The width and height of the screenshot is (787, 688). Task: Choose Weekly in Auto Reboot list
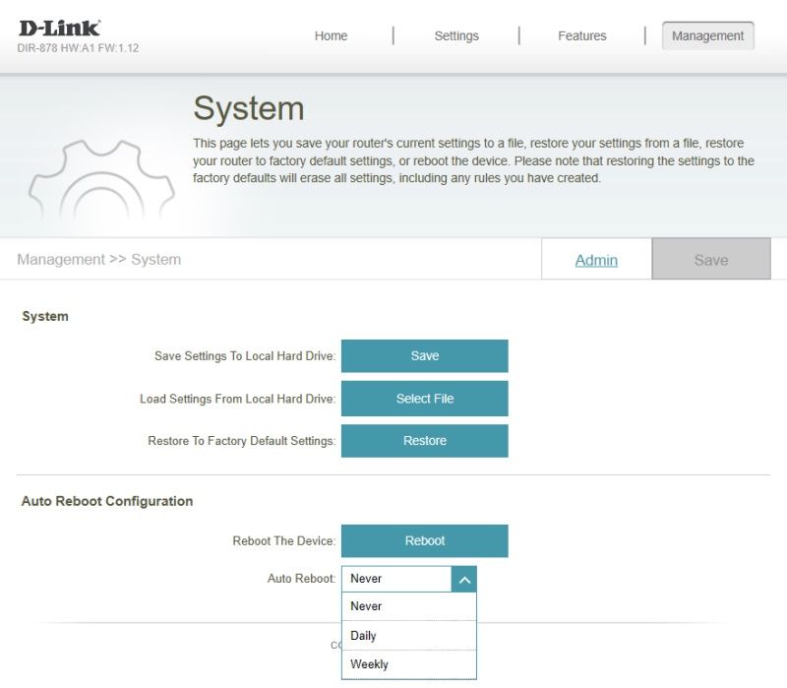pyautogui.click(x=409, y=664)
